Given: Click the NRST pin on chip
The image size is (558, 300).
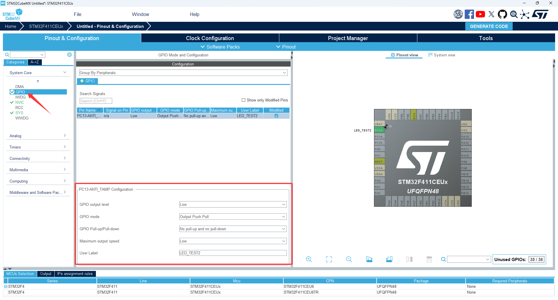Looking at the screenshot, I should coord(379,162).
